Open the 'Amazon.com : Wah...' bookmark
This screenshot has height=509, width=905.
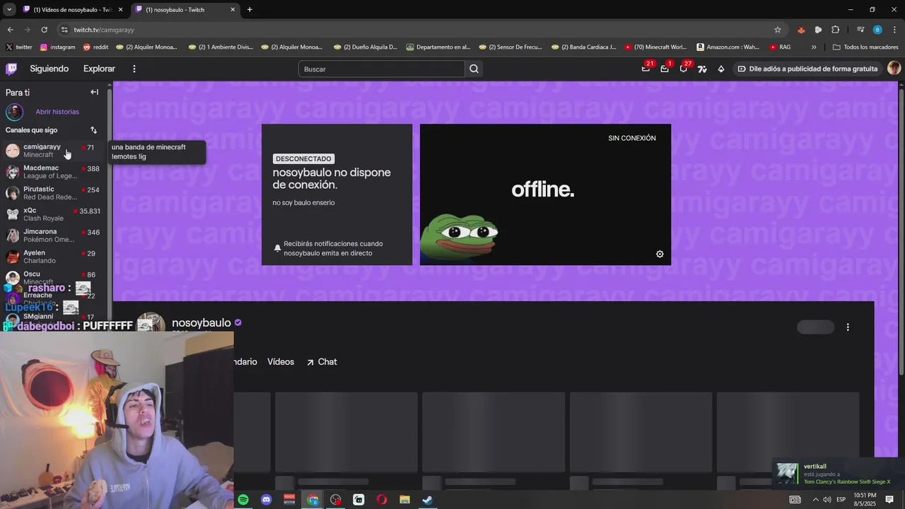coord(728,47)
